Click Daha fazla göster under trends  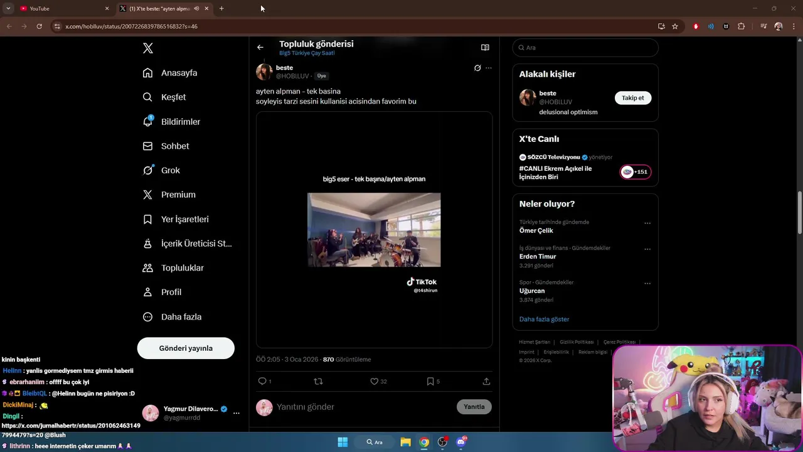click(x=545, y=319)
